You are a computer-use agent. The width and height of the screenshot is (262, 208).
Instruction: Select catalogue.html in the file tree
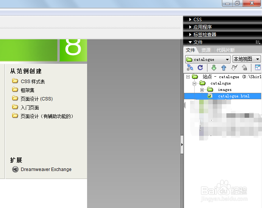click(x=223, y=96)
